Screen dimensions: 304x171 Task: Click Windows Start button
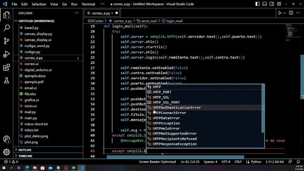(x=3, y=168)
